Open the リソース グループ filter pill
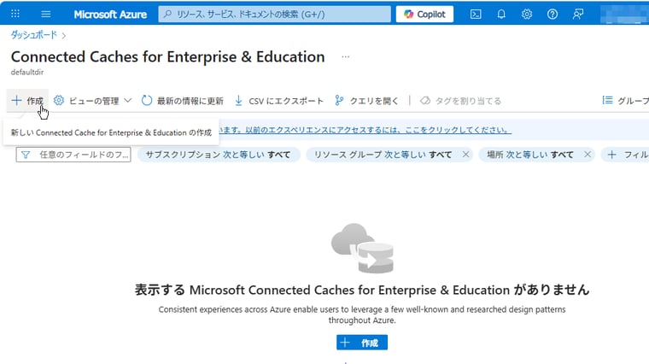 pyautogui.click(x=383, y=155)
